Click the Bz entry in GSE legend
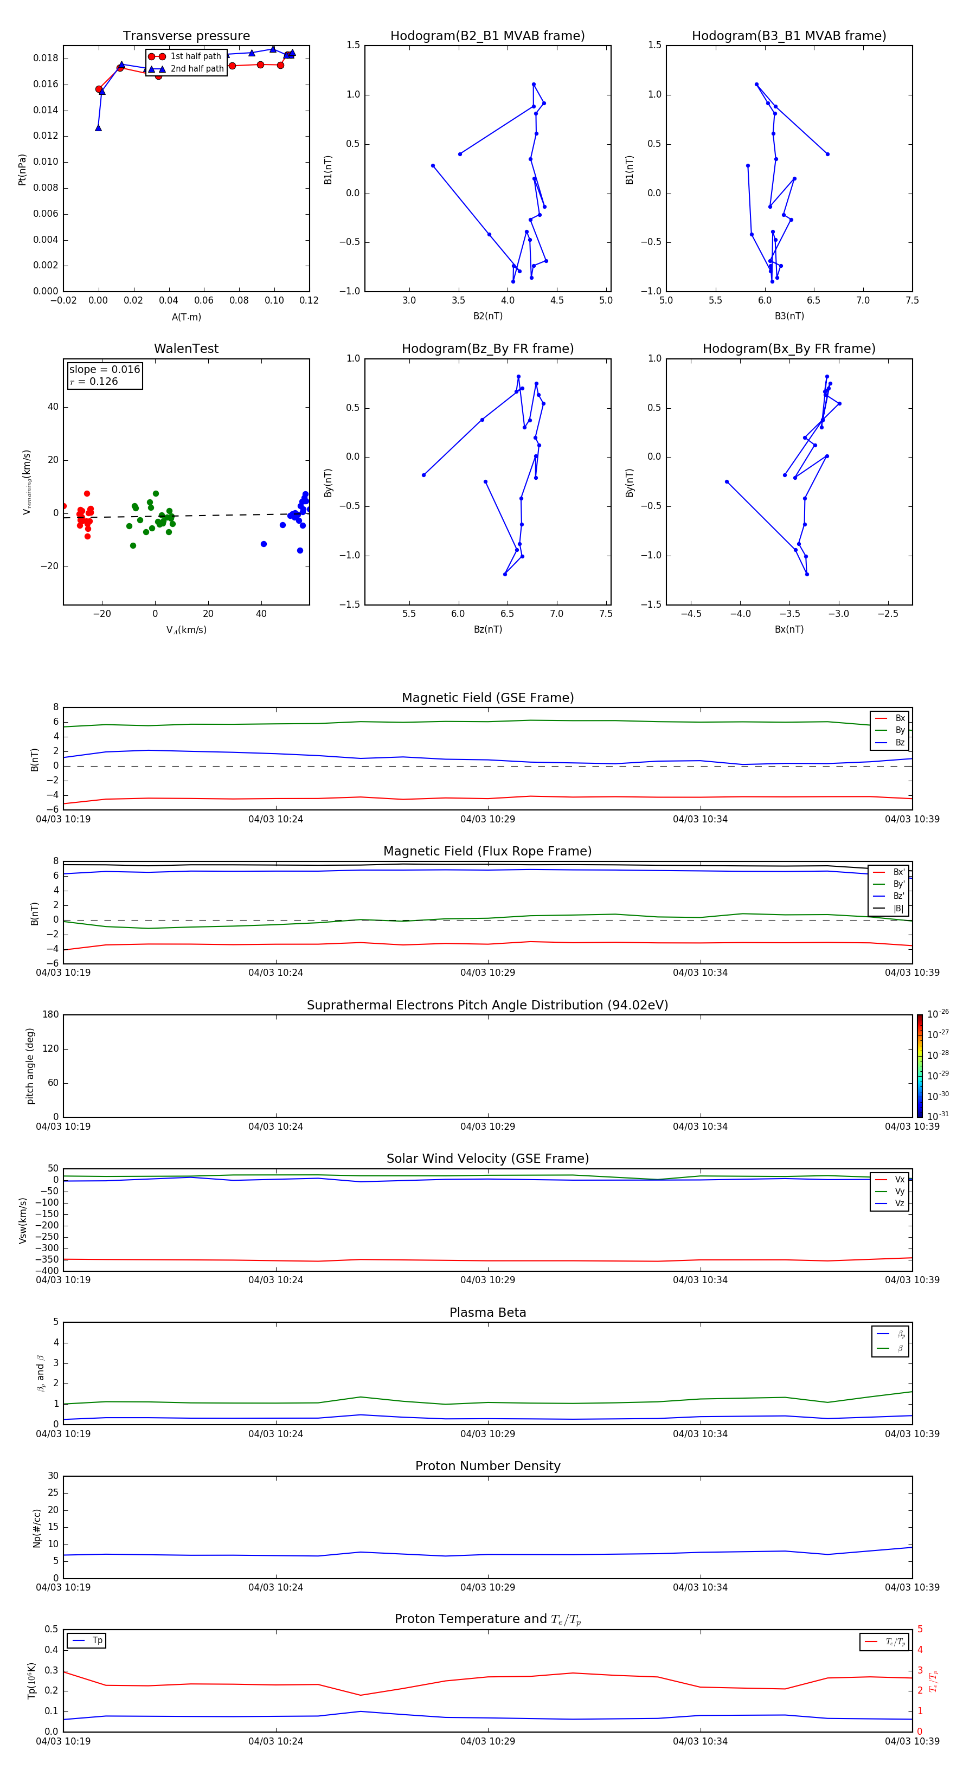Screen dimensions: 976x1789 (890, 742)
